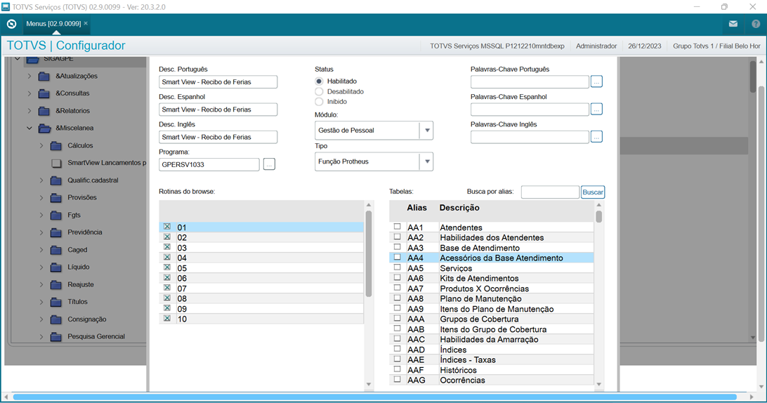
Task: Check the AA4 Acessórios table checkbox
Action: (398, 257)
